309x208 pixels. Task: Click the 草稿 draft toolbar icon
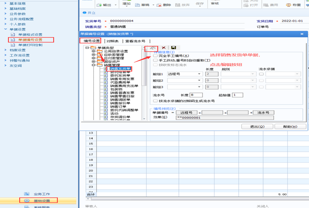137,5
